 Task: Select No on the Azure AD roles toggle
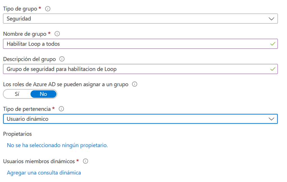click(x=43, y=94)
